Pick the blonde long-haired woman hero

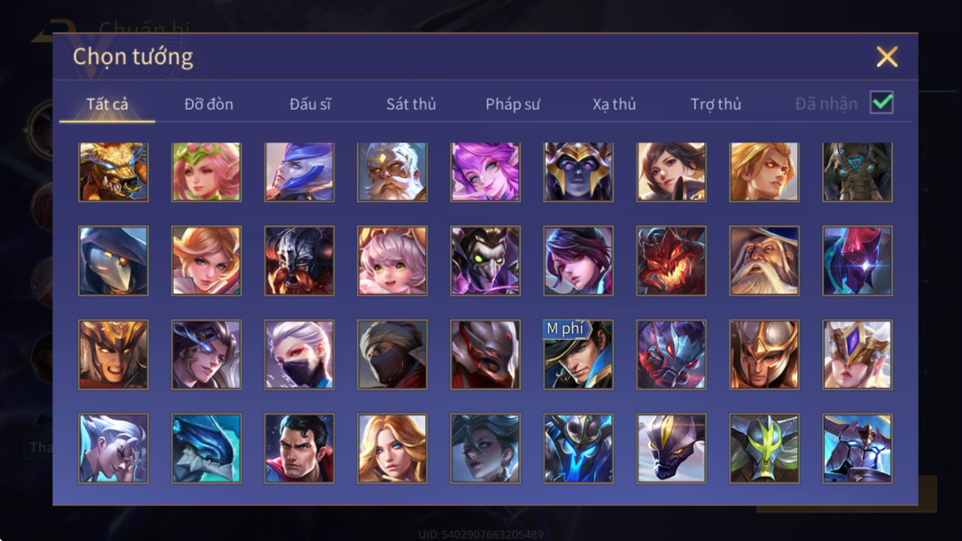pyautogui.click(x=392, y=448)
